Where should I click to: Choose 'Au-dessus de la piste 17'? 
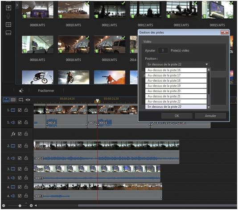[x=176, y=76]
